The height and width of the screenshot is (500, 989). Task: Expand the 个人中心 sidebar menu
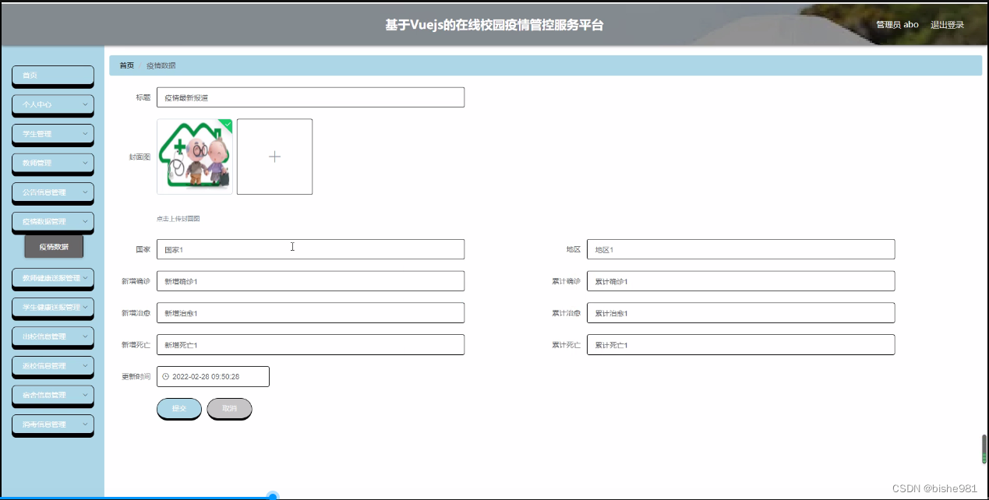52,104
